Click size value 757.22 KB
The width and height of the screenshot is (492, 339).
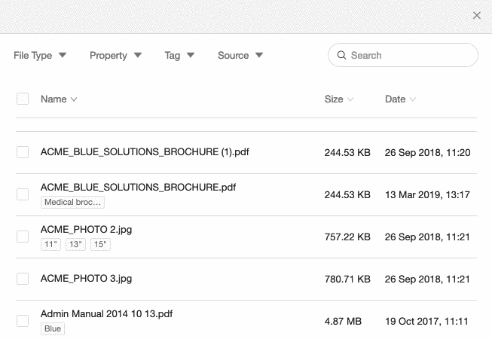pos(347,237)
